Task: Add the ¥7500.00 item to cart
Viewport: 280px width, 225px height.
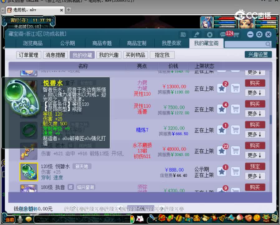Action: click(x=235, y=109)
